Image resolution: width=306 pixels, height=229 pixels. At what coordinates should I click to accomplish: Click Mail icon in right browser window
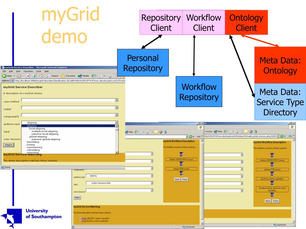coord(231,131)
